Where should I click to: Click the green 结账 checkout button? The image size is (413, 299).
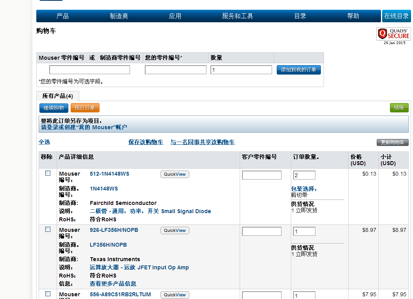coord(399,107)
